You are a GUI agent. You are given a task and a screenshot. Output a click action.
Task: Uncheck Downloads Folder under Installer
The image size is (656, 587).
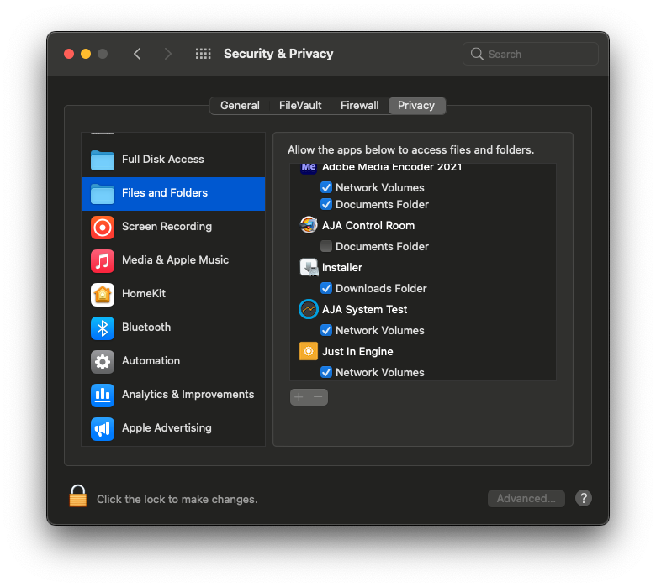tap(326, 288)
